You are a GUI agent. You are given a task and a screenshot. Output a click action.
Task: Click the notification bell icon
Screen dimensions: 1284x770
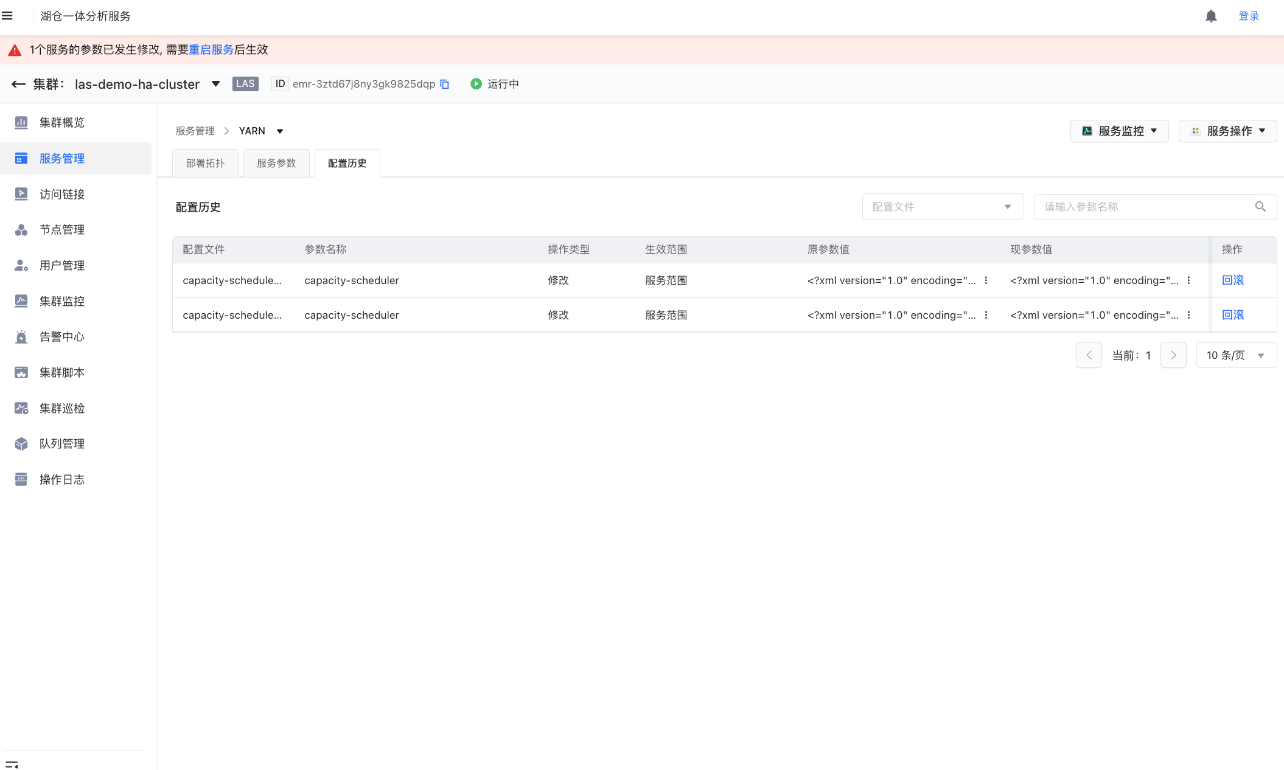[1211, 16]
